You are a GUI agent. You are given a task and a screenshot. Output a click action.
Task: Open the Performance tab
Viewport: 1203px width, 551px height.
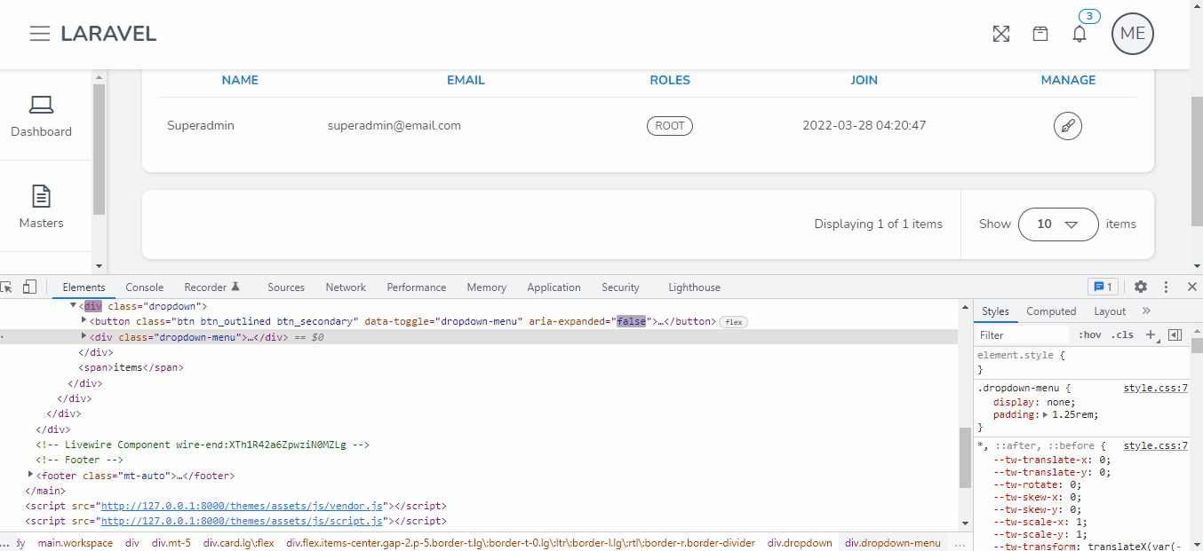[x=417, y=287]
